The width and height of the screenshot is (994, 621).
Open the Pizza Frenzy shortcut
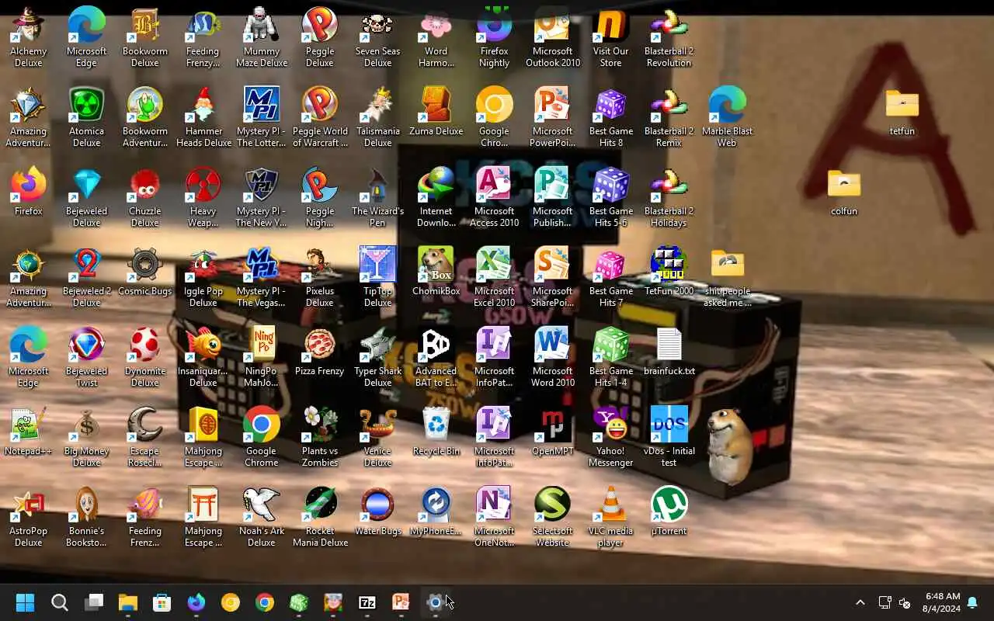320,352
